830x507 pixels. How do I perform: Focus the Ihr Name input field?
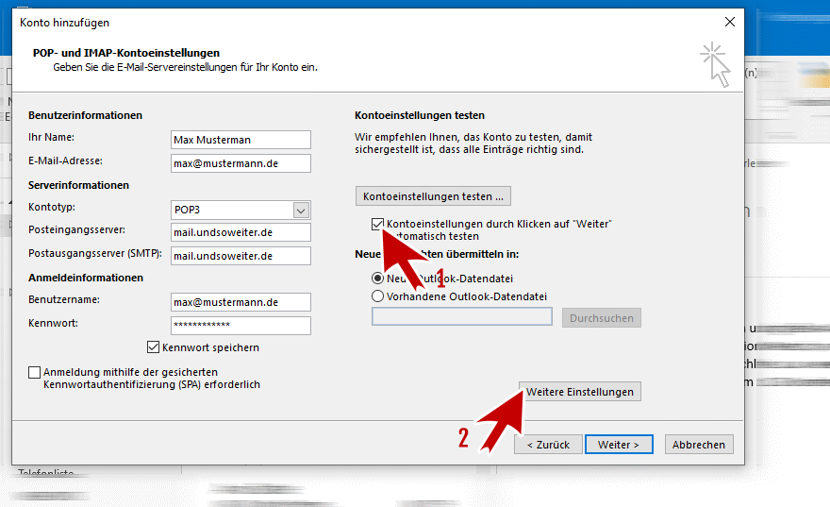tap(241, 140)
